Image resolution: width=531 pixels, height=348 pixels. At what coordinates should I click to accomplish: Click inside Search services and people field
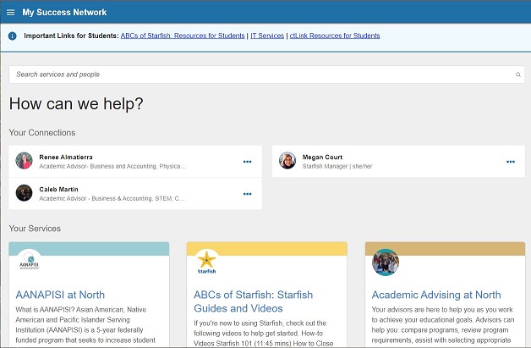click(254, 75)
